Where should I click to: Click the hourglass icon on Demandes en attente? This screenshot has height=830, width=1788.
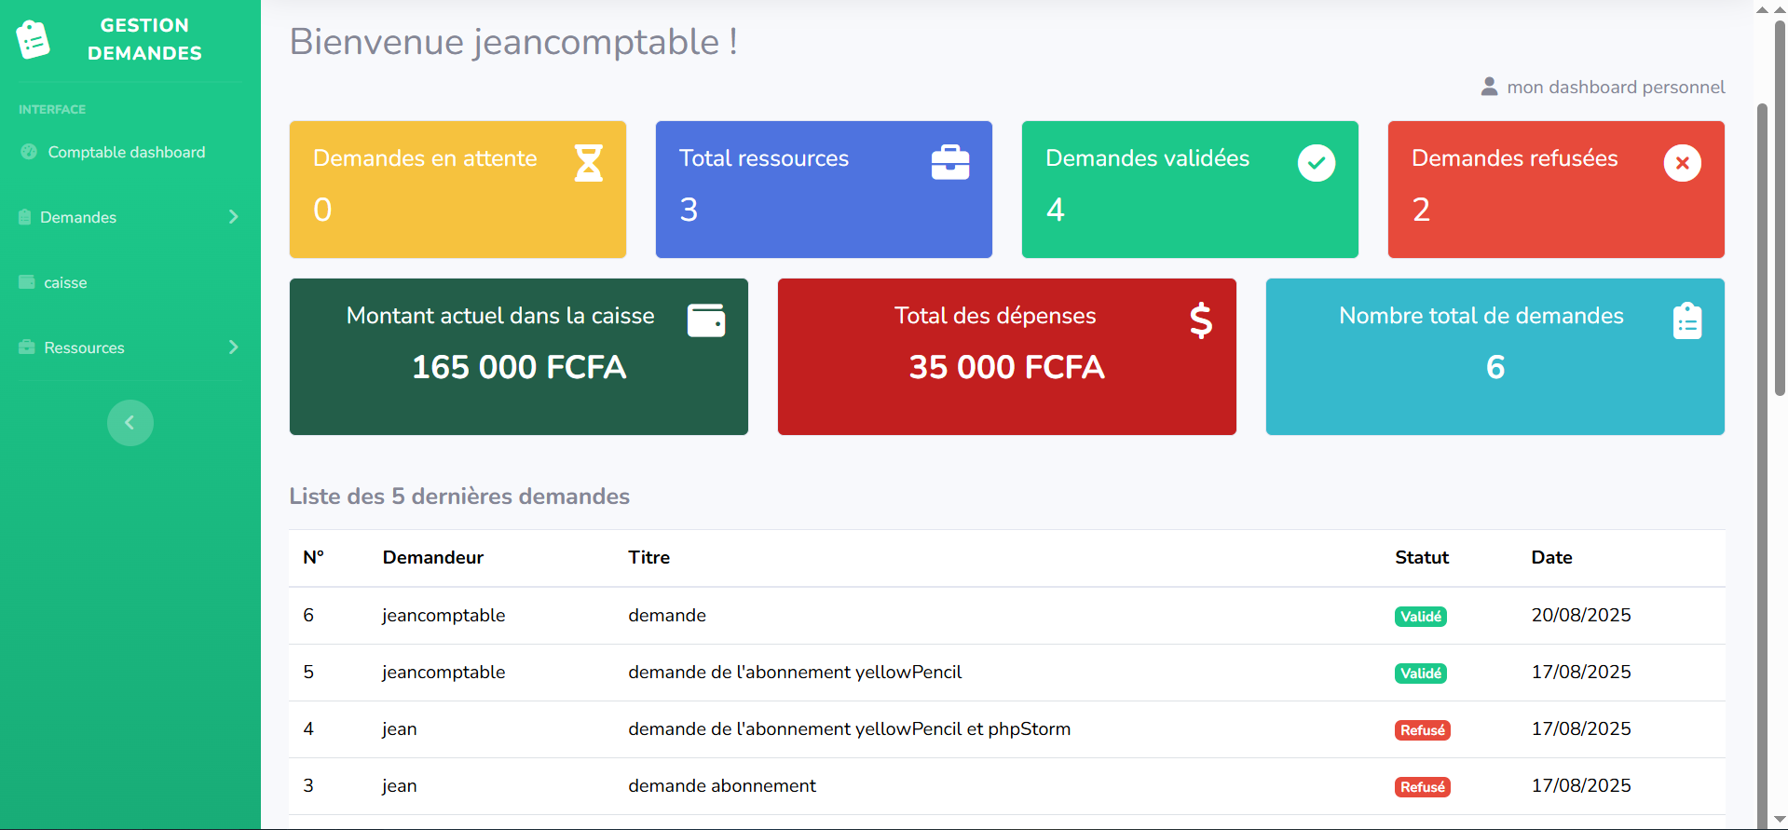[x=588, y=163]
